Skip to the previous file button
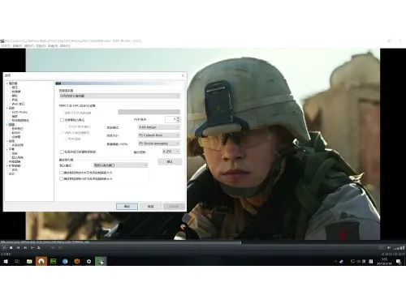Screen dimensions: 406x304 pos(19,247)
